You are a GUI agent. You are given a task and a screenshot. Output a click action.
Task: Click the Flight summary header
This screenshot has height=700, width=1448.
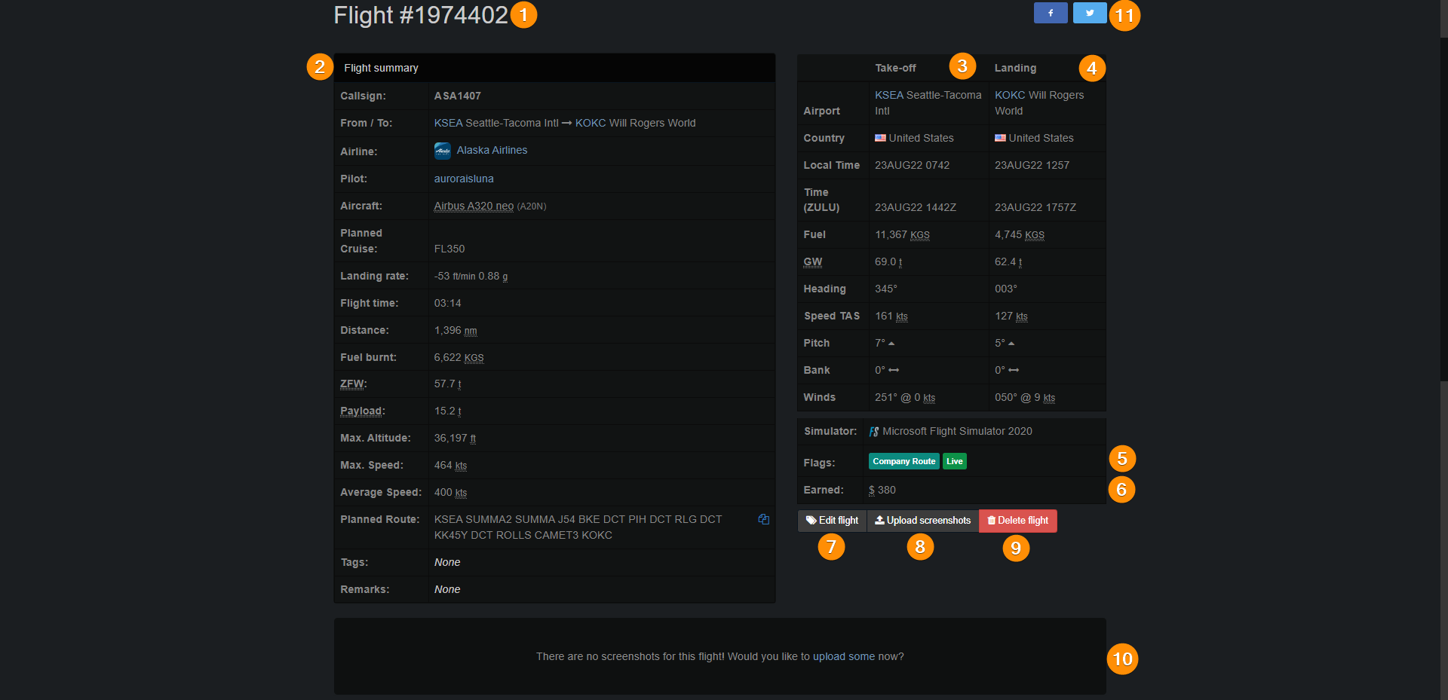554,68
